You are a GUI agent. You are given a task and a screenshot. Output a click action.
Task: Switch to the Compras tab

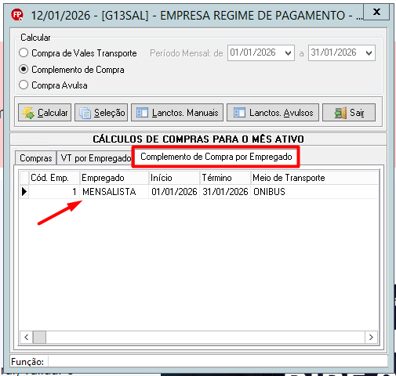tap(36, 158)
